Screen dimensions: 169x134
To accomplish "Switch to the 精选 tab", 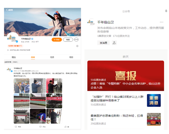I will [x=14, y=57].
